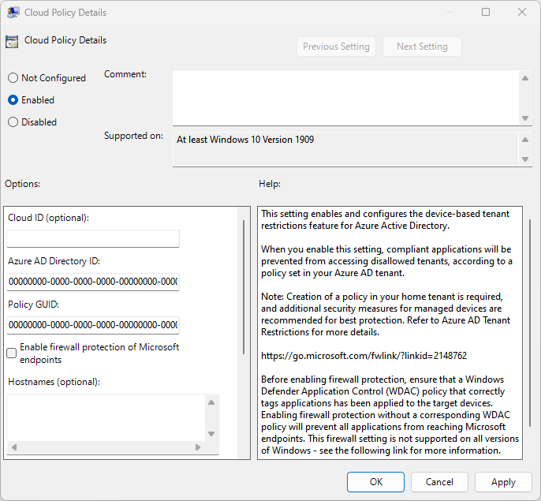
Task: Click the Azure AD Directory ID field
Action: (x=93, y=282)
